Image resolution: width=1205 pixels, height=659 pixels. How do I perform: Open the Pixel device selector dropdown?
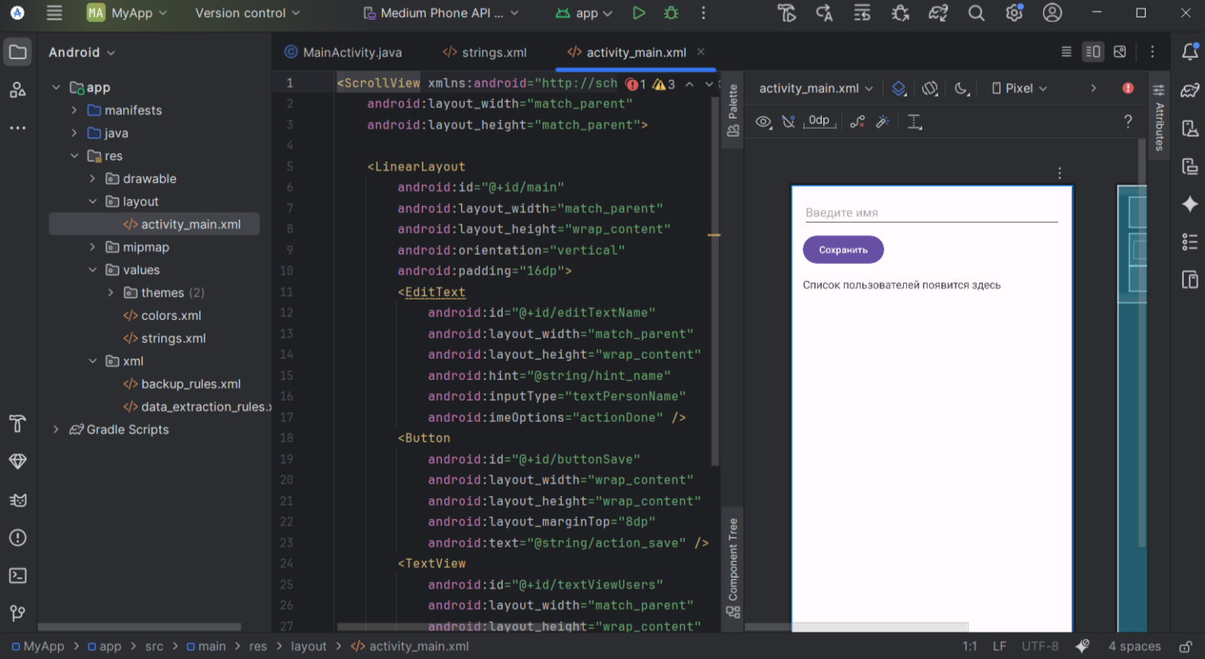click(1019, 88)
